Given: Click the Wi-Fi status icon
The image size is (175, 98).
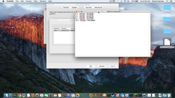Looking at the screenshot, I should (x=125, y=1).
